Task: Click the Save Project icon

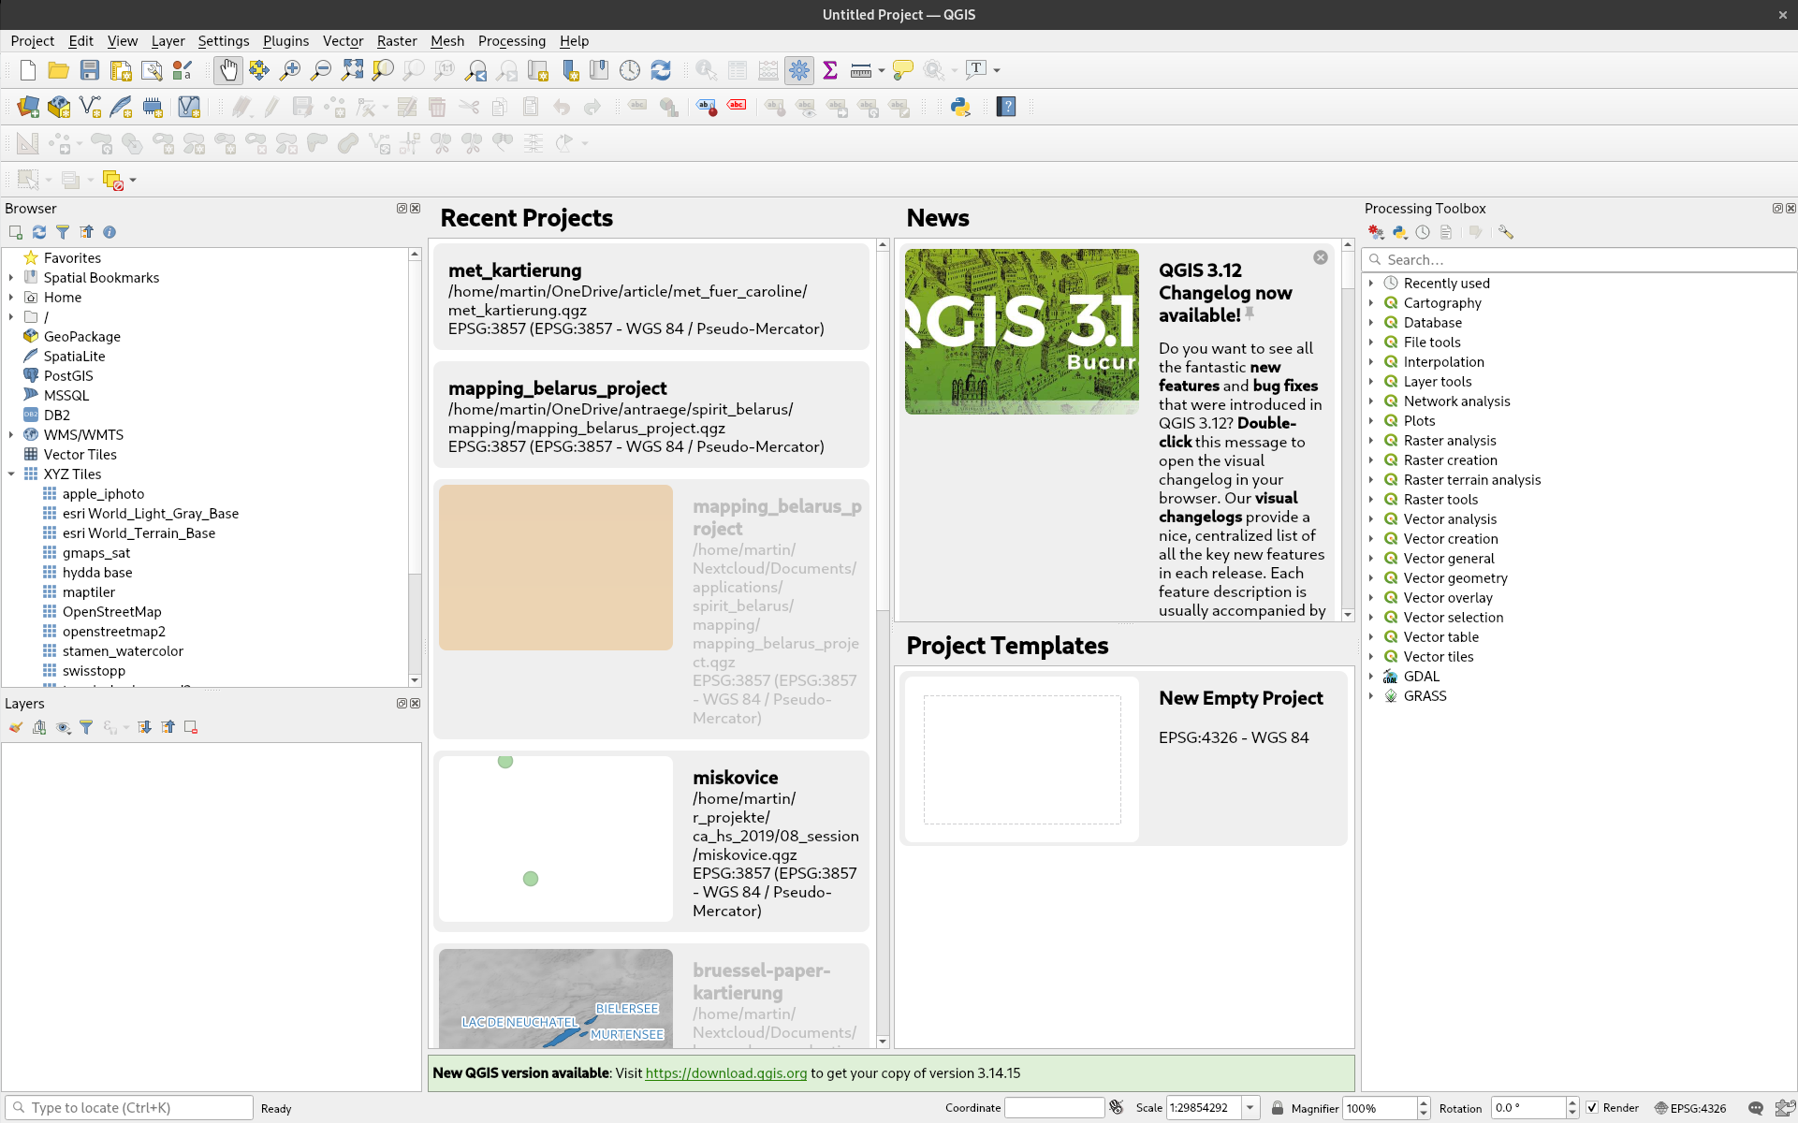Action: pyautogui.click(x=89, y=70)
